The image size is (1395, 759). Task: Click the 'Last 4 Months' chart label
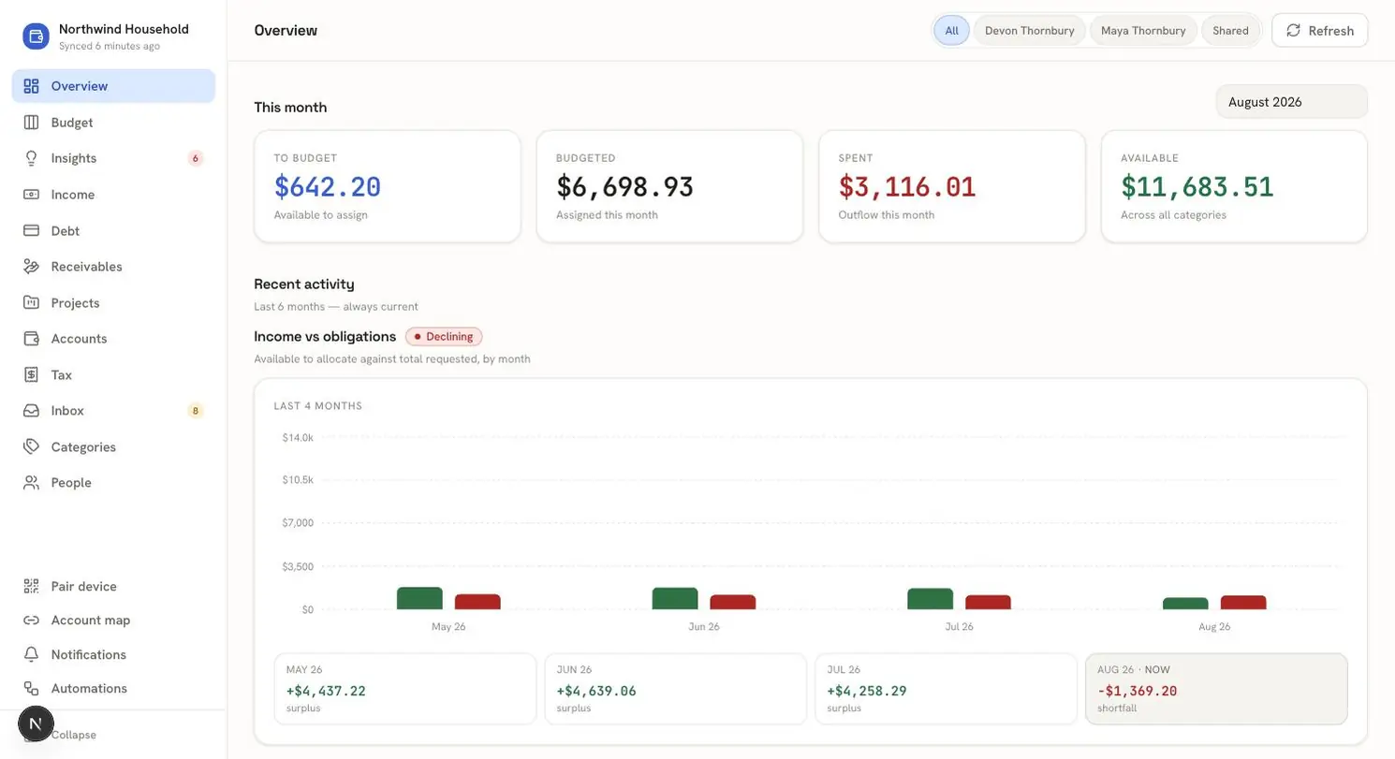click(318, 406)
